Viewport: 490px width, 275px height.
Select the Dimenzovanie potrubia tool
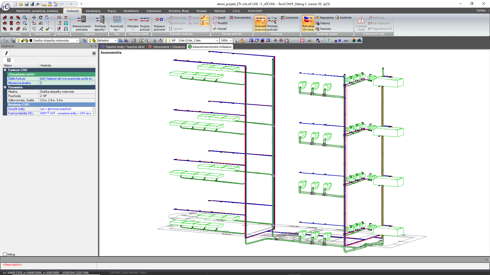(x=81, y=23)
